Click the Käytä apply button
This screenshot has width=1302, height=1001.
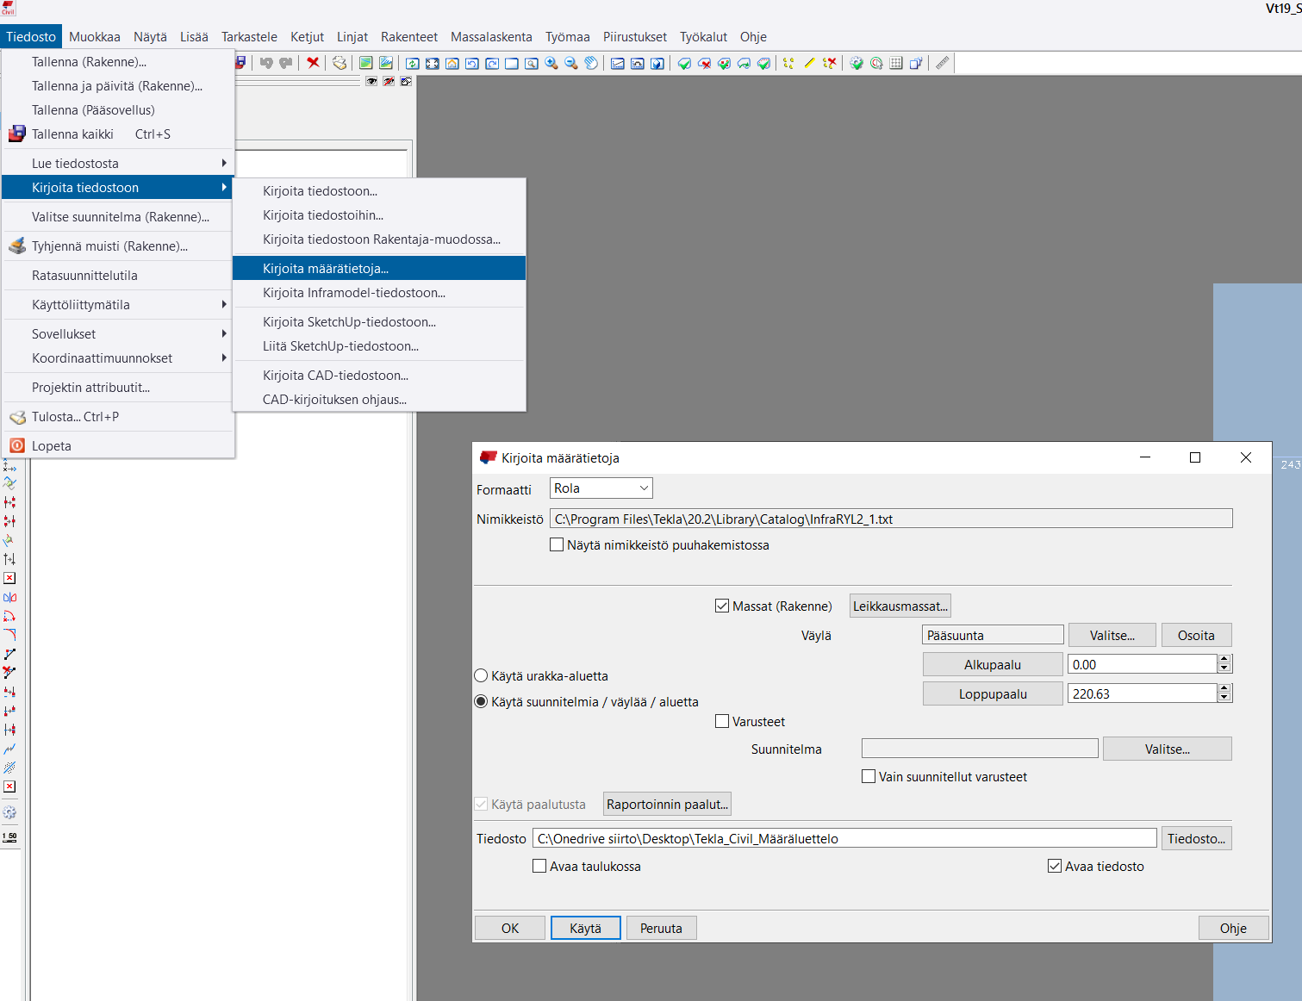(585, 928)
